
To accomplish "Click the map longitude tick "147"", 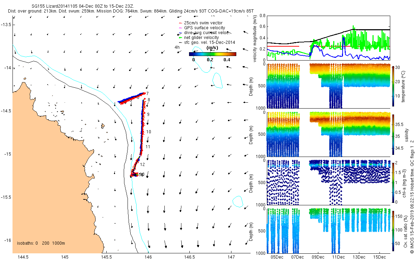I will pyautogui.click(x=231, y=257).
